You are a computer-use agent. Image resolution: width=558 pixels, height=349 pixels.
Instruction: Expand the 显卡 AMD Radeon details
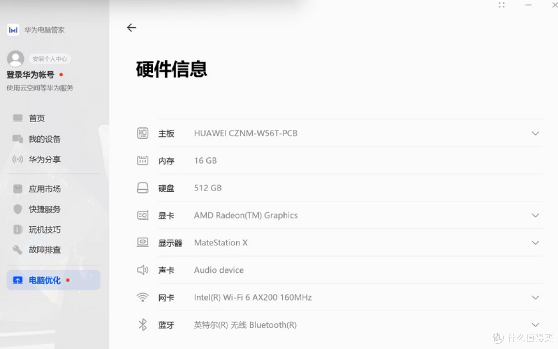[535, 215]
